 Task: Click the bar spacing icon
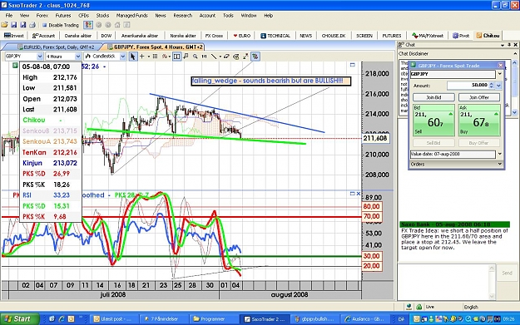[205, 57]
